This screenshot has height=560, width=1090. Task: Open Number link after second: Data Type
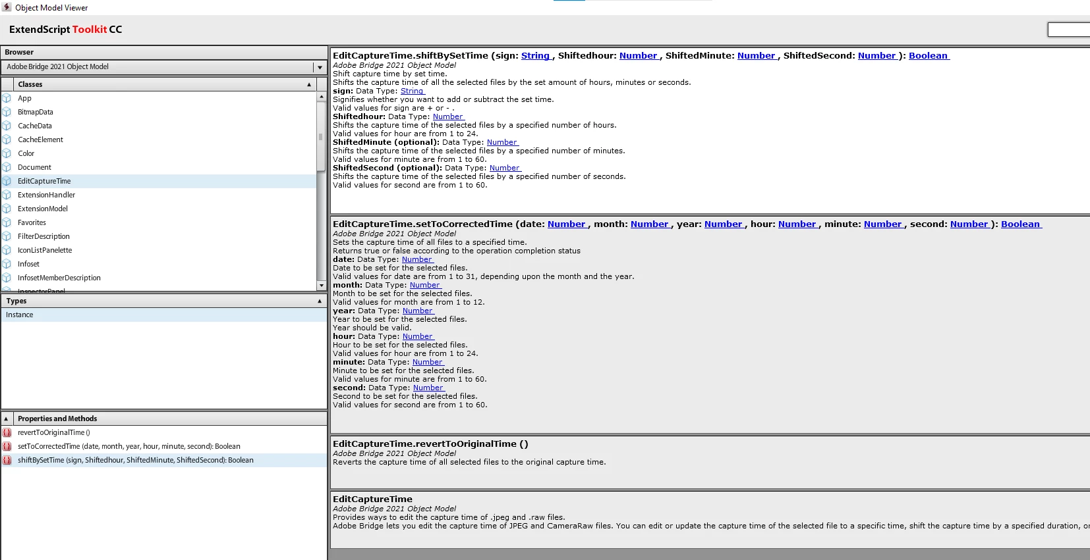[x=428, y=388]
